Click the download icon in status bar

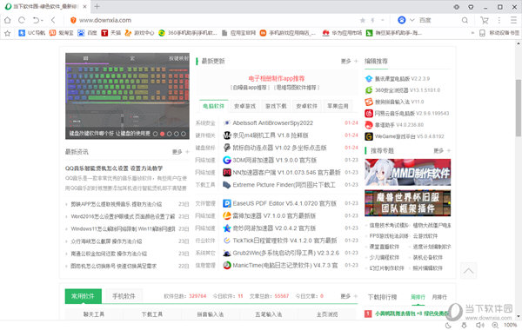click(x=464, y=325)
